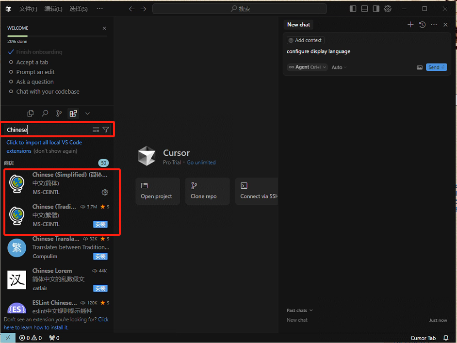457x343 pixels.
Task: Open the Source Control branch icon
Action: click(x=59, y=114)
